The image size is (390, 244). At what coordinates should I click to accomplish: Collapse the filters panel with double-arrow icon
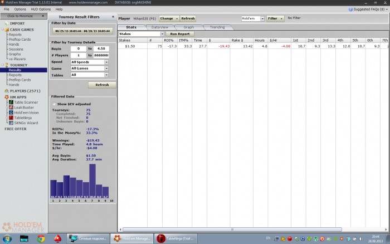coord(113,17)
